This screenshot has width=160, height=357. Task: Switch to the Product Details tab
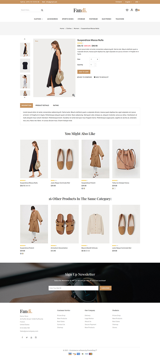pyautogui.click(x=42, y=105)
